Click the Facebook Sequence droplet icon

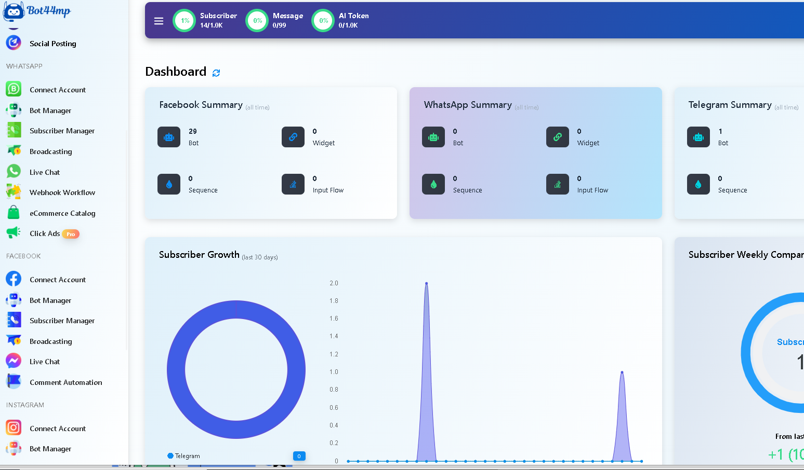169,184
